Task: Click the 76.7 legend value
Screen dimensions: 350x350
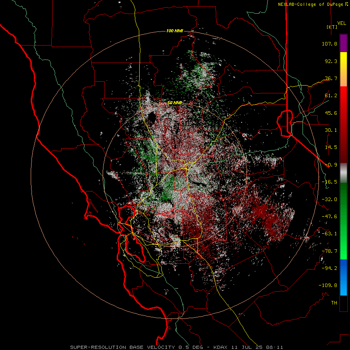Action: click(331, 78)
